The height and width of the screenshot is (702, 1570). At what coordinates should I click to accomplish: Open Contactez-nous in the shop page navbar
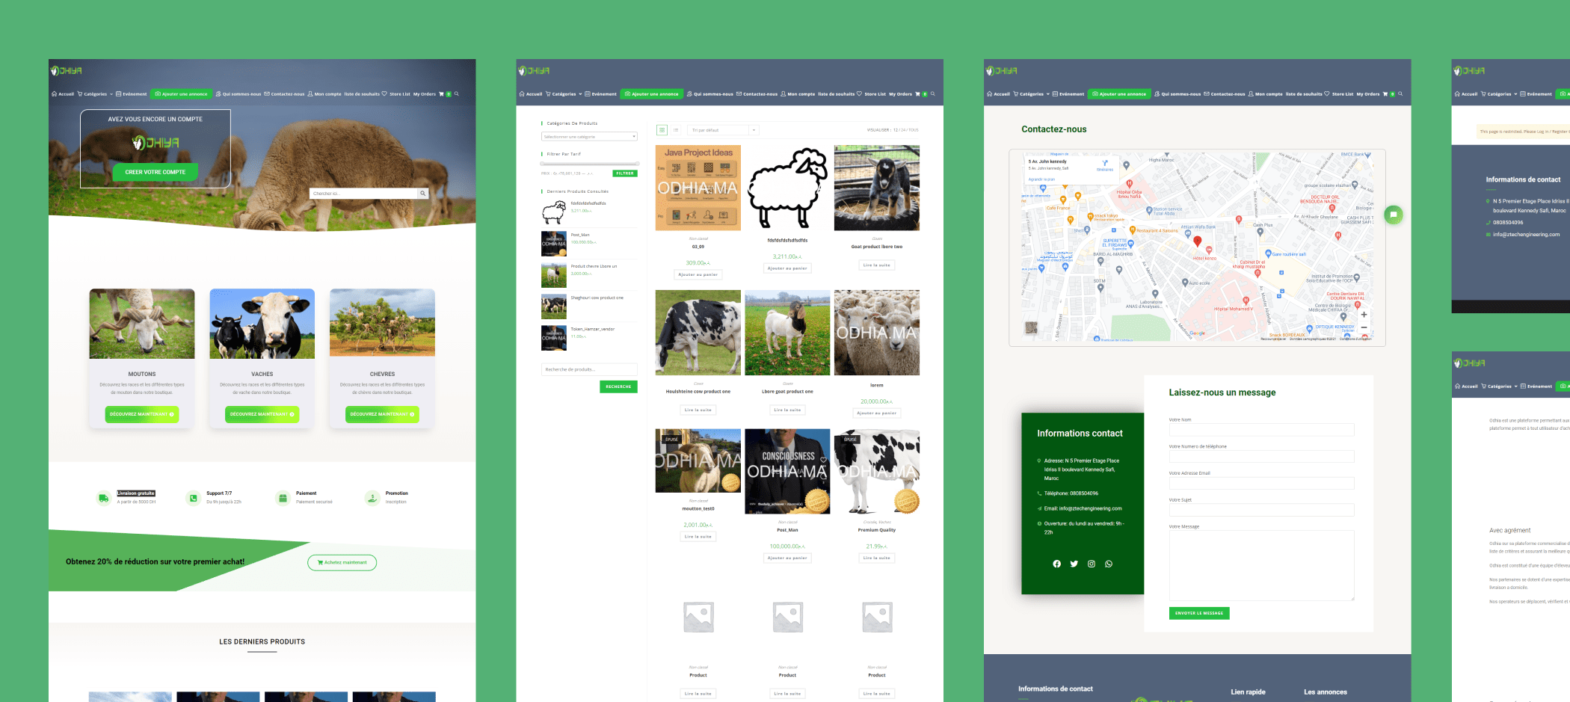757,94
